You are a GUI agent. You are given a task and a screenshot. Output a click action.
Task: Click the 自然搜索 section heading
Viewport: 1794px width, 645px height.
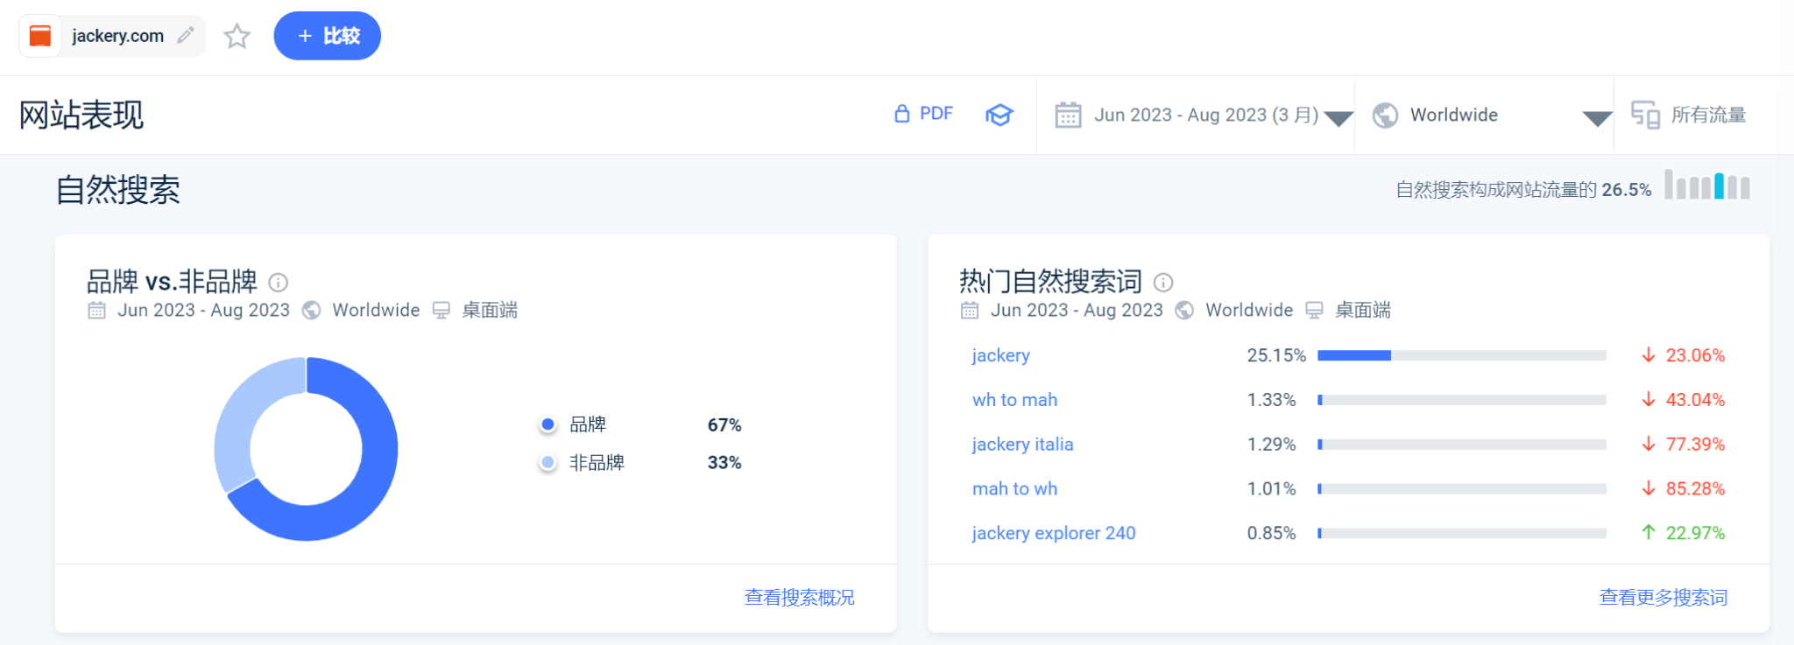coord(118,190)
